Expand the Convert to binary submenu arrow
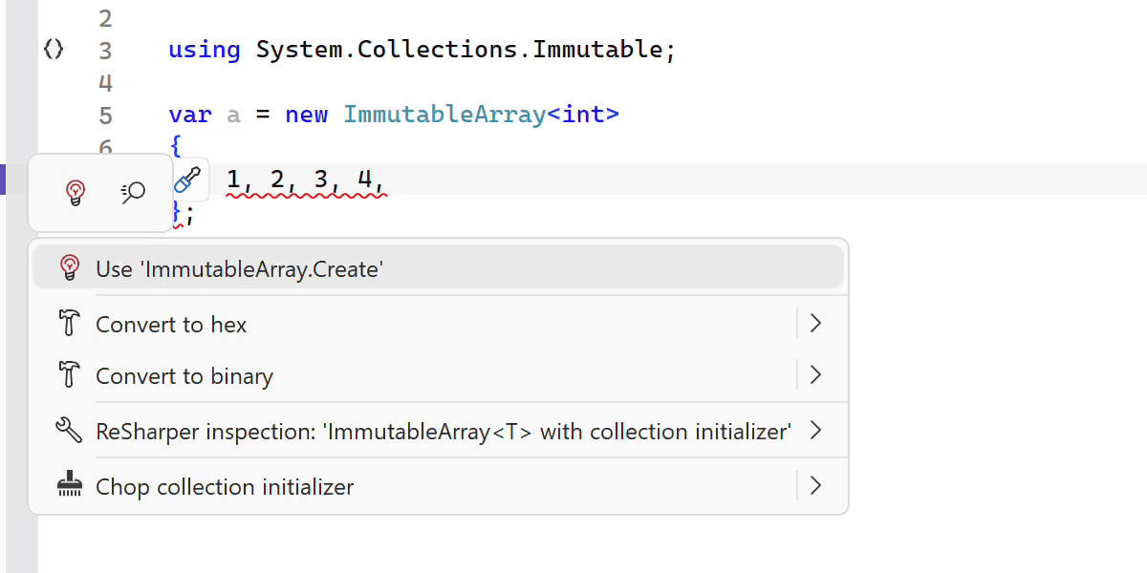This screenshot has width=1147, height=573. coord(815,376)
